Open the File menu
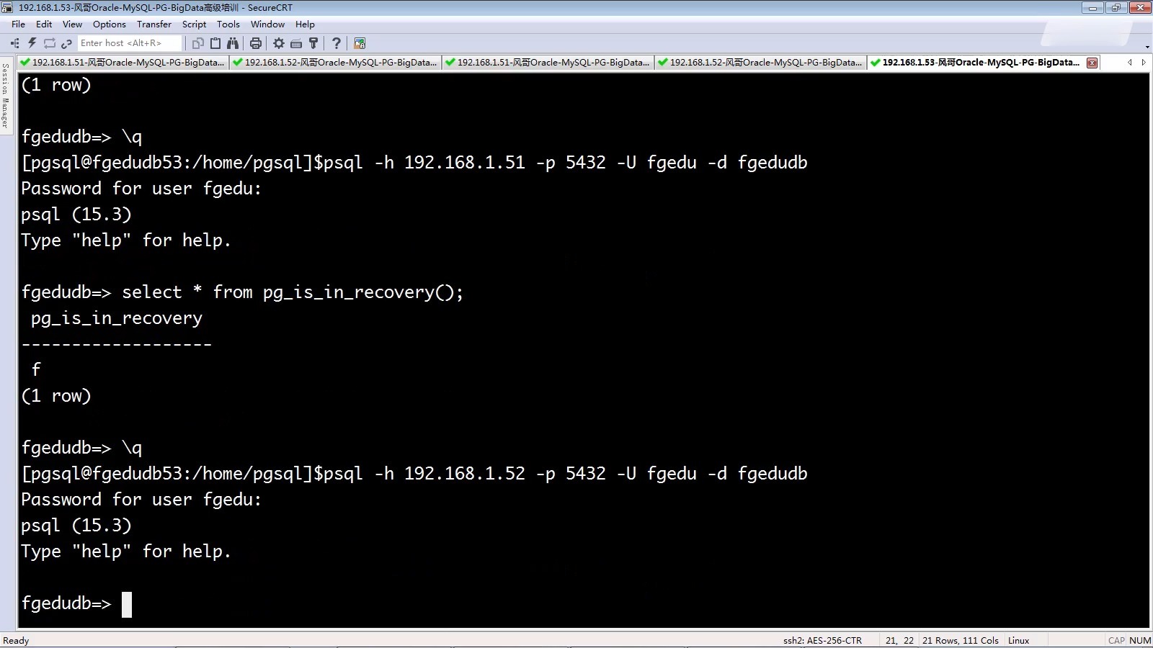This screenshot has width=1153, height=648. 18,24
